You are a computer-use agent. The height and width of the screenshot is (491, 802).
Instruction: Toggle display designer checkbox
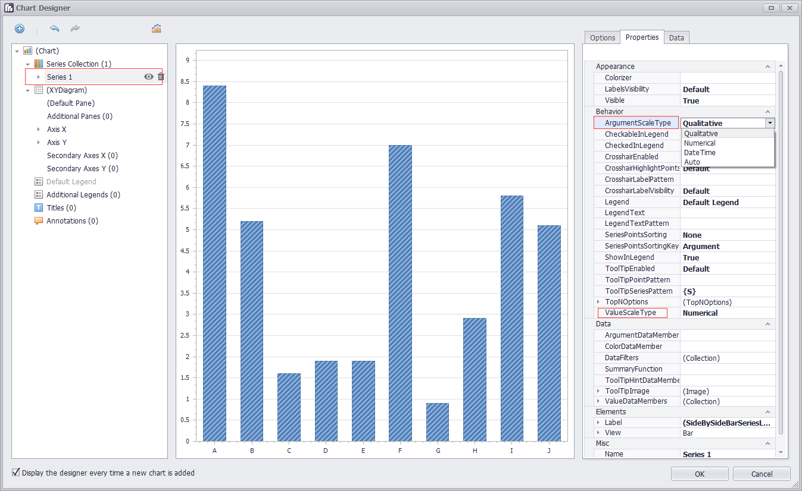16,473
